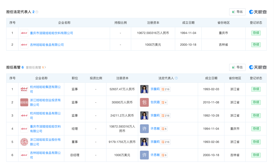Click the 浙江娃哈哈创业投资有限公司 logo
Image resolution: width=274 pixels, height=164 pixels.
24,102
